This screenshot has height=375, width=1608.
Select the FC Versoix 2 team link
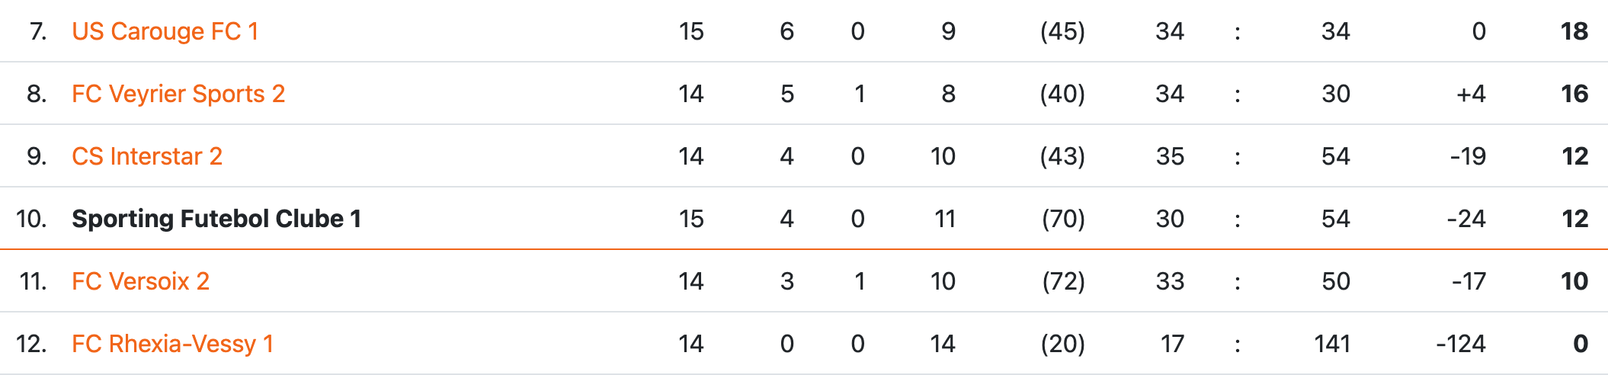point(140,281)
